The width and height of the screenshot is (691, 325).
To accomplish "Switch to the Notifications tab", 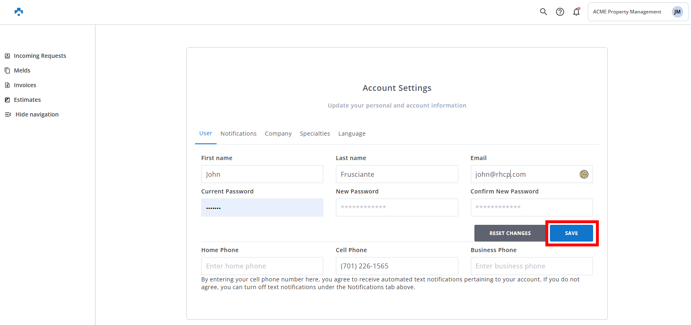I will click(238, 134).
